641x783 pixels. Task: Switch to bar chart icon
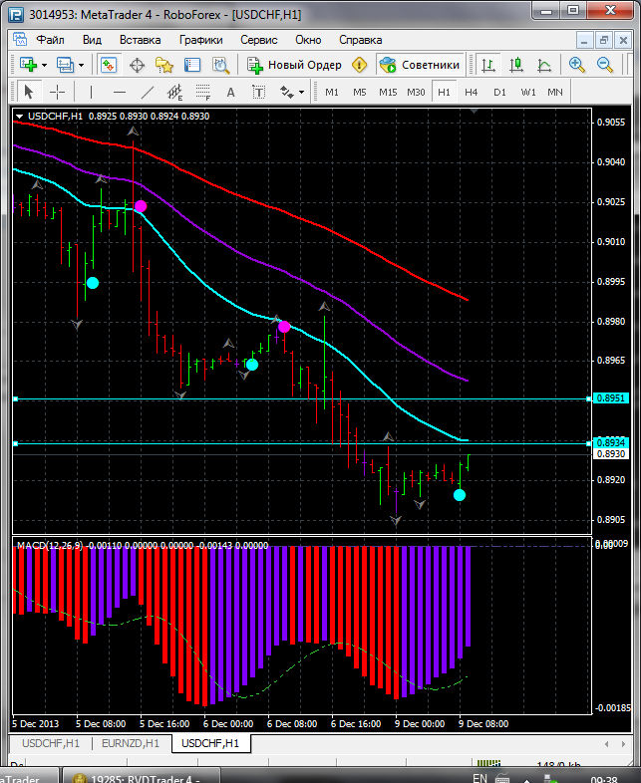point(488,65)
